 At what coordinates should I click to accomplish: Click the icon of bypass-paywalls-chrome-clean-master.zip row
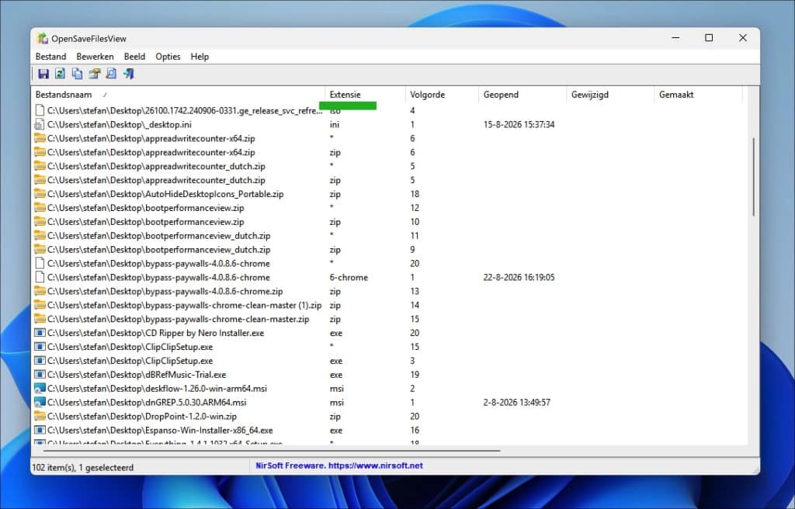(40, 320)
